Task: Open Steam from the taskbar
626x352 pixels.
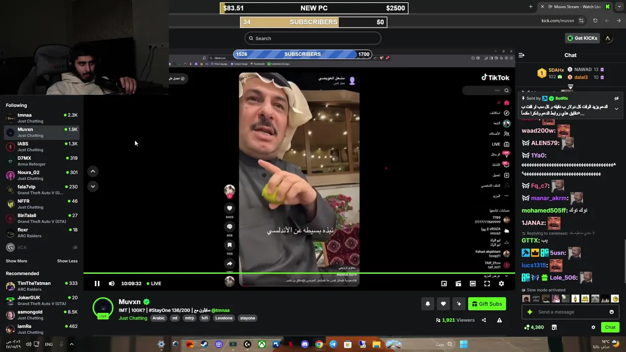Action: (204, 344)
